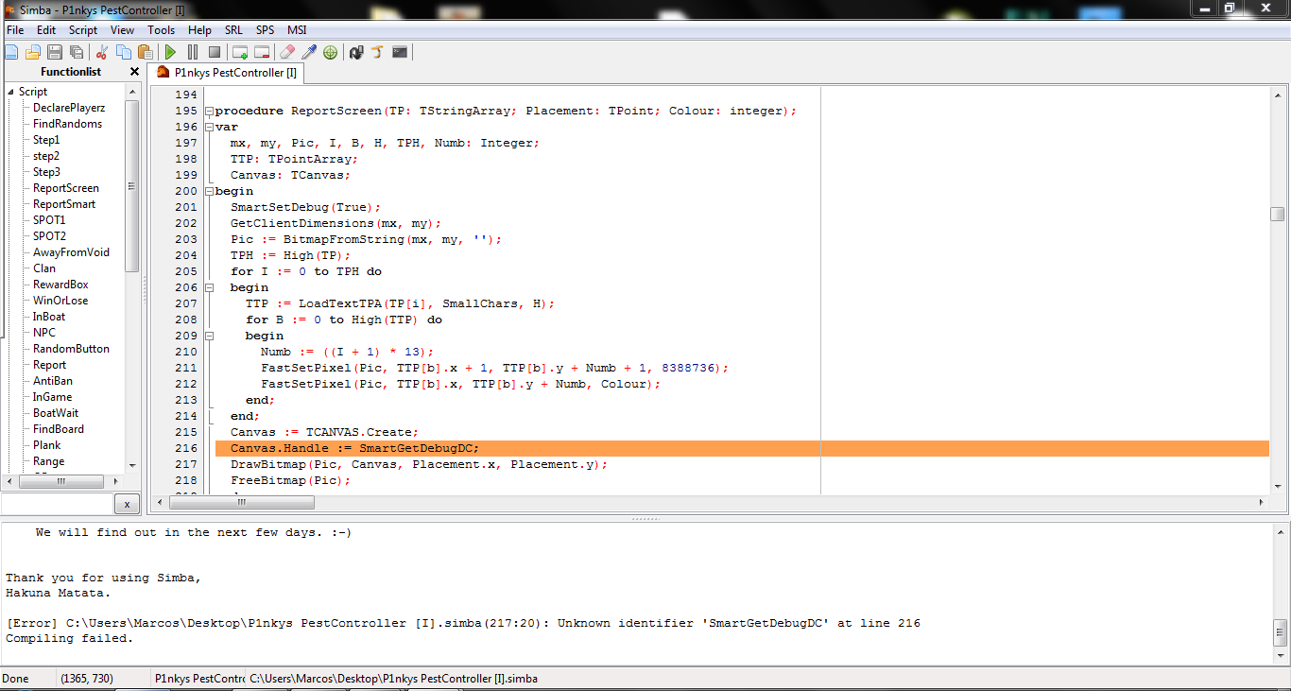The image size is (1291, 691).
Task: Fold the for-loop begin at line 206
Action: pyautogui.click(x=209, y=288)
